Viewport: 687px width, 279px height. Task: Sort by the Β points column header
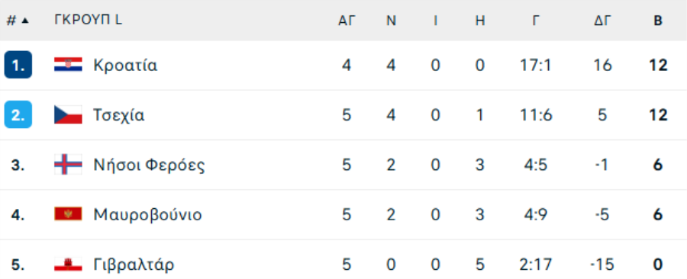point(658,21)
